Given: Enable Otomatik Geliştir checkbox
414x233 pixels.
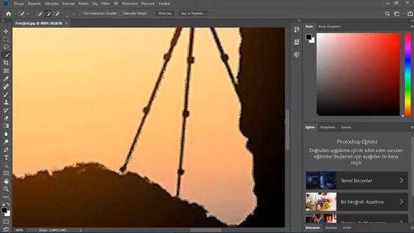Looking at the screenshot, I should pyautogui.click(x=121, y=14).
